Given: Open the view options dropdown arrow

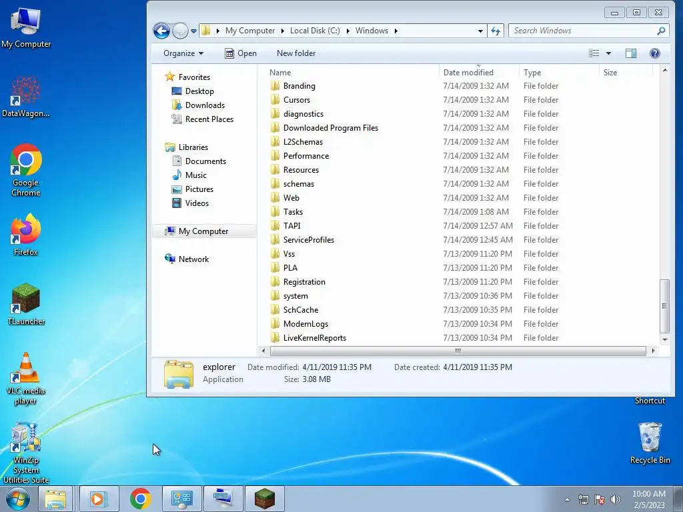Looking at the screenshot, I should (608, 53).
